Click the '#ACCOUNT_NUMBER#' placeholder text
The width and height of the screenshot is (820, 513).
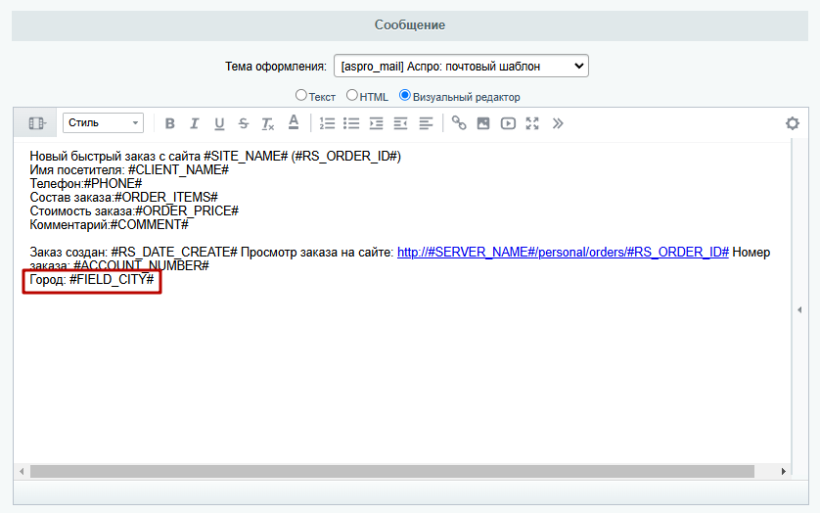(141, 266)
